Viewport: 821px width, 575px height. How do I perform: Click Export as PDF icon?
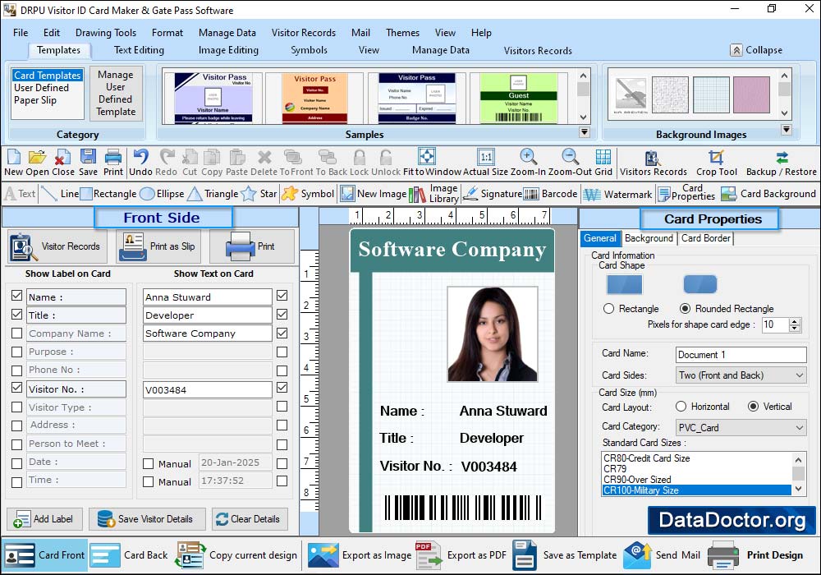[429, 555]
